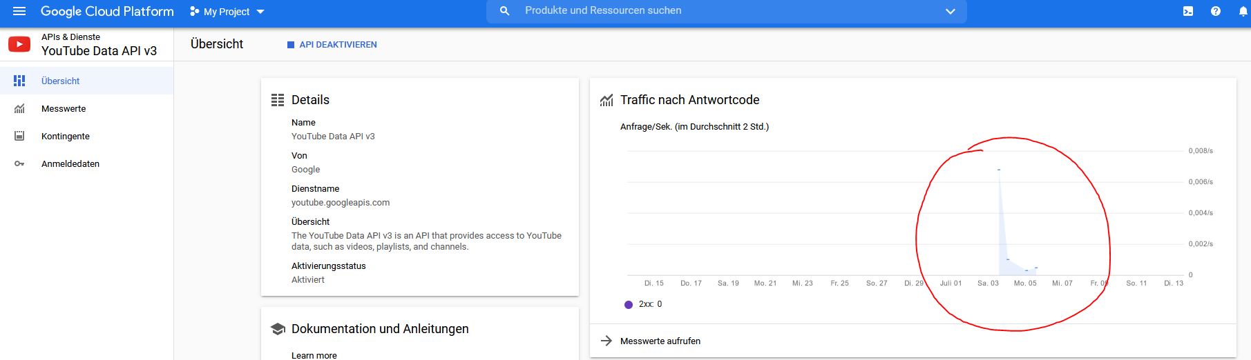This screenshot has height=360, width=1251.
Task: Click the Übersicht dashboard icon
Action: [x=19, y=81]
